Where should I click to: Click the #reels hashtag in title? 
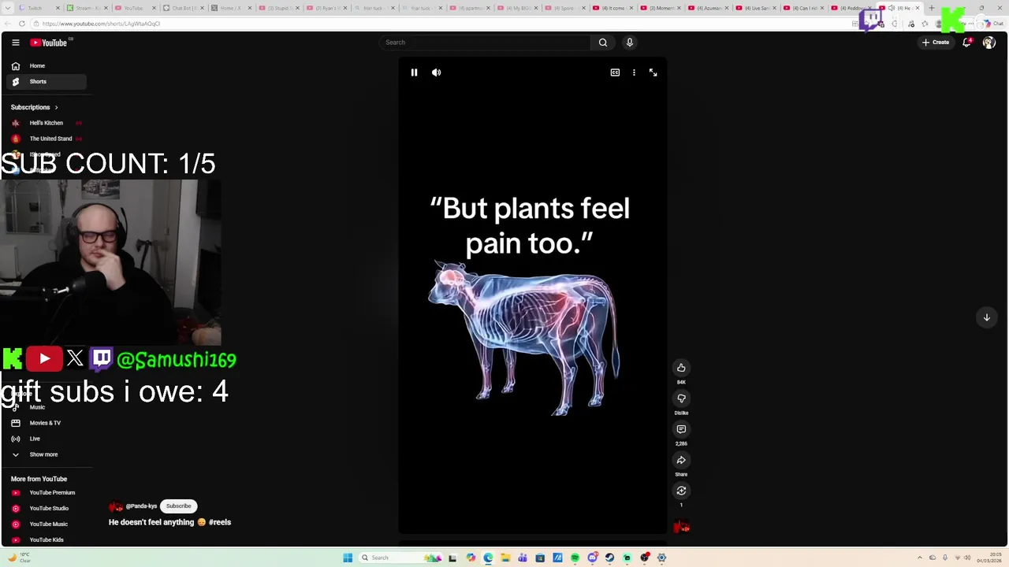click(x=220, y=522)
